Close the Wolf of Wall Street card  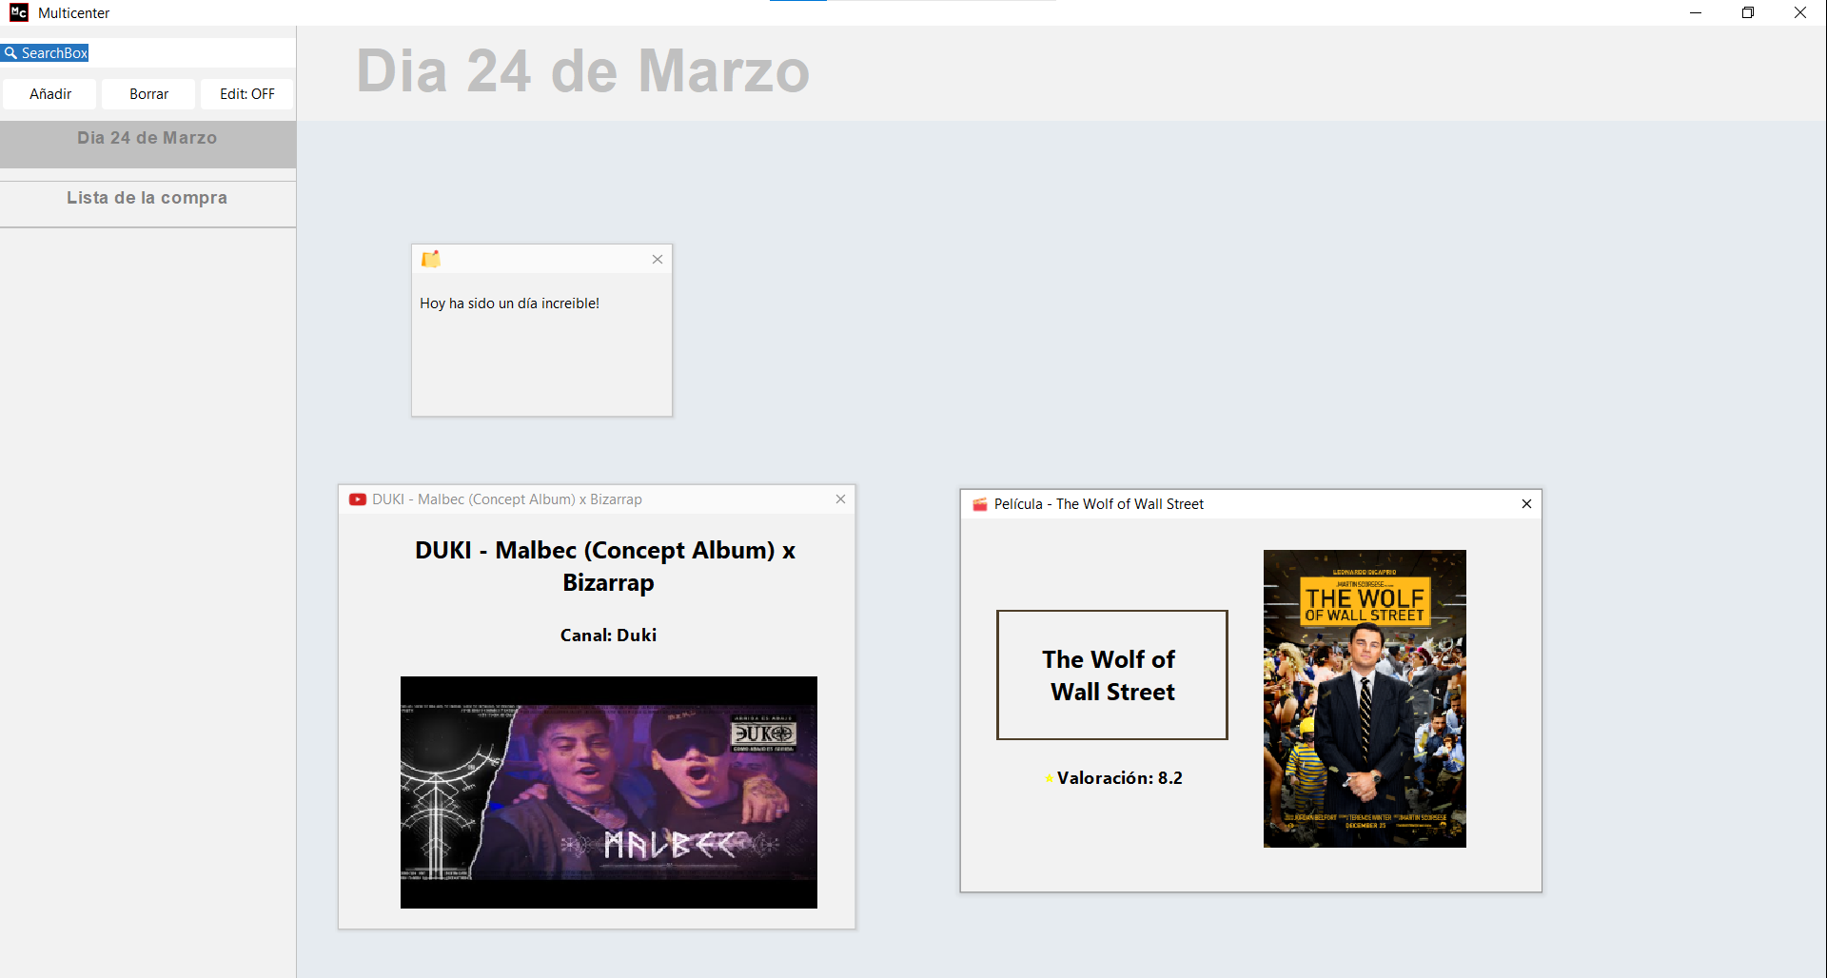[1526, 504]
